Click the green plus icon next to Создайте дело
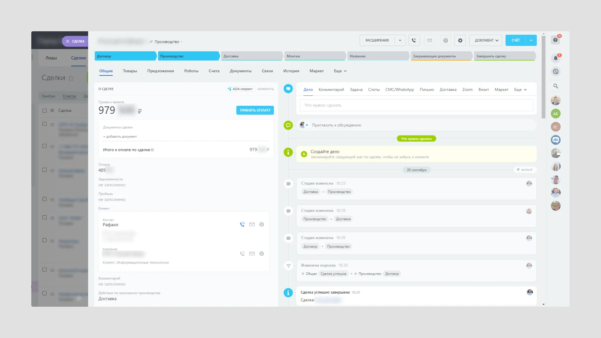This screenshot has width=601, height=338. (x=304, y=154)
